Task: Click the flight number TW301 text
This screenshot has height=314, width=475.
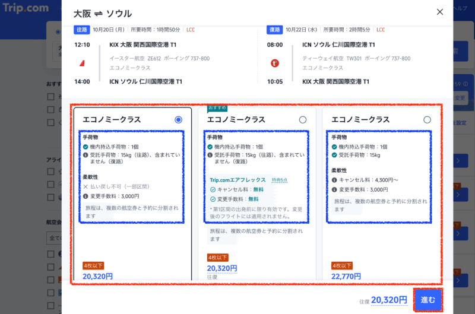Action: (x=354, y=58)
